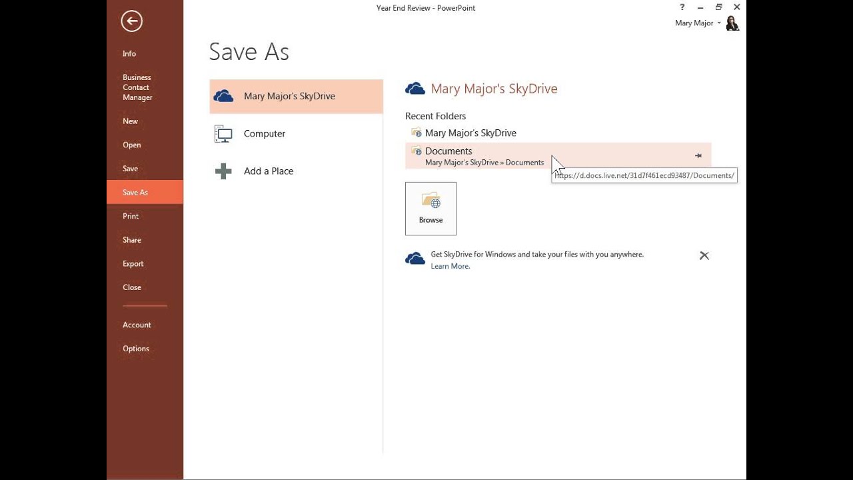This screenshot has height=480, width=853.
Task: Go back using the circled arrow
Action: point(131,21)
